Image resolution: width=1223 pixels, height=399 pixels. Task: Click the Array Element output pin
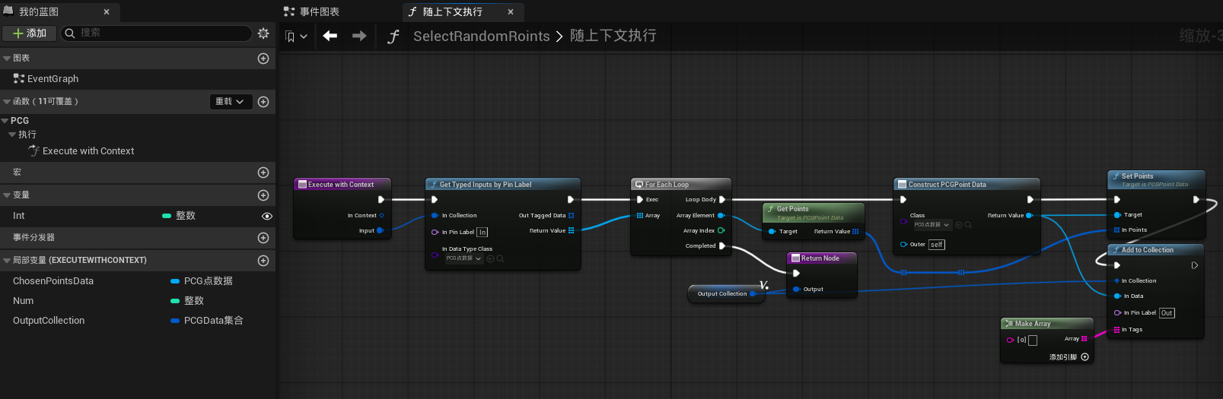pos(721,216)
